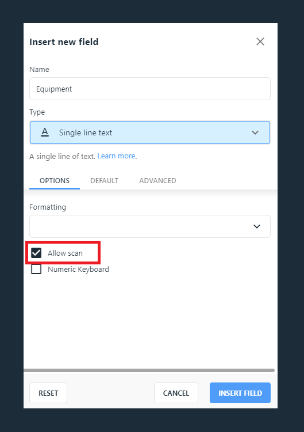This screenshot has width=304, height=432.
Task: Switch to the DEFAULT tab
Action: click(x=104, y=181)
